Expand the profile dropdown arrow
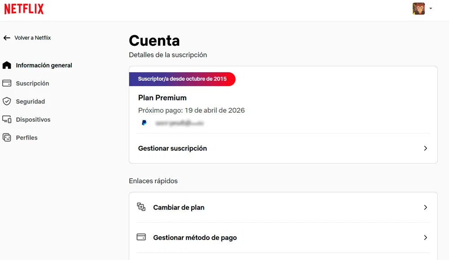Image resolution: width=449 pixels, height=260 pixels. [x=431, y=9]
